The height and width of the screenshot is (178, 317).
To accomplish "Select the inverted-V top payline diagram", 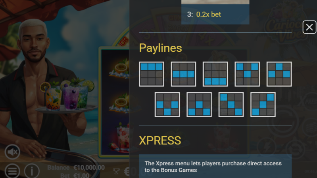I will [x=279, y=74].
